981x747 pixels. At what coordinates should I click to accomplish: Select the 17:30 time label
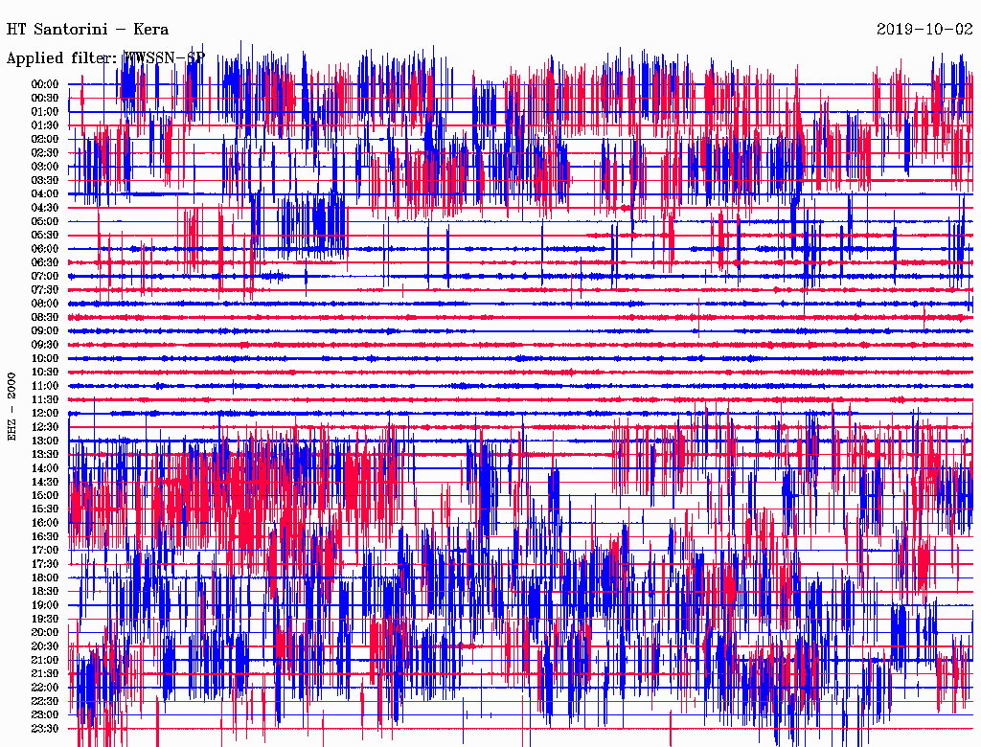coord(45,564)
